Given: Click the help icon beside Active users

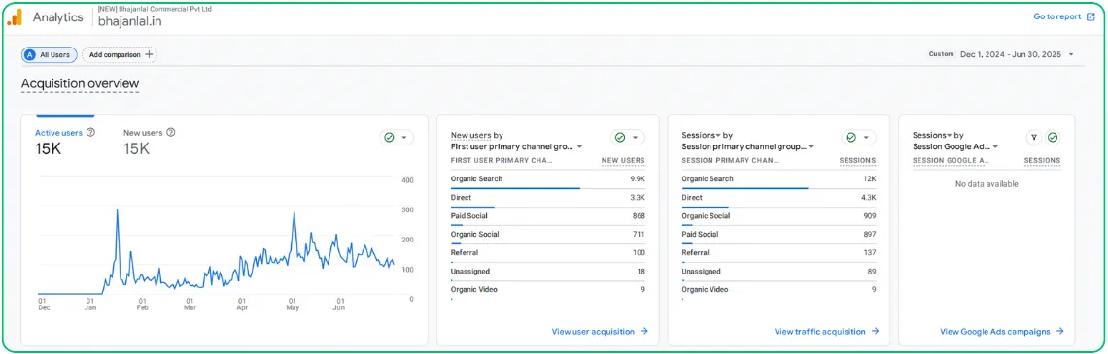Looking at the screenshot, I should pyautogui.click(x=90, y=133).
